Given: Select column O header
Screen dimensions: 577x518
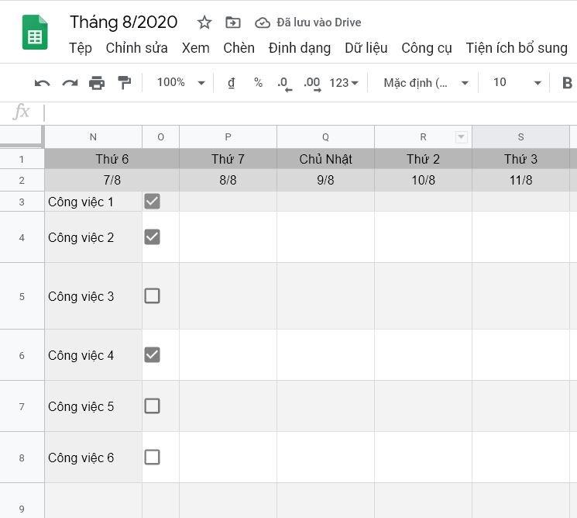Looking at the screenshot, I should [160, 137].
